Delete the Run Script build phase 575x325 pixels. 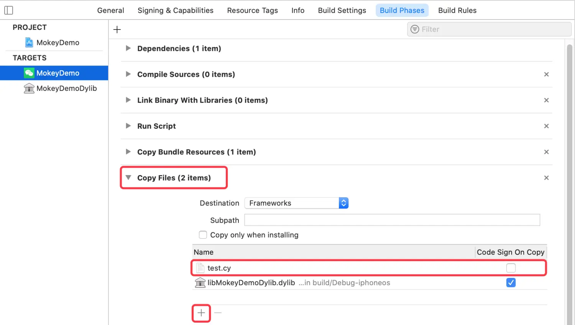pos(546,126)
